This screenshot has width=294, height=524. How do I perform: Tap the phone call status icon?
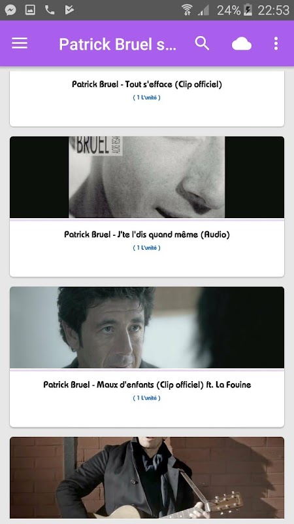tap(50, 10)
